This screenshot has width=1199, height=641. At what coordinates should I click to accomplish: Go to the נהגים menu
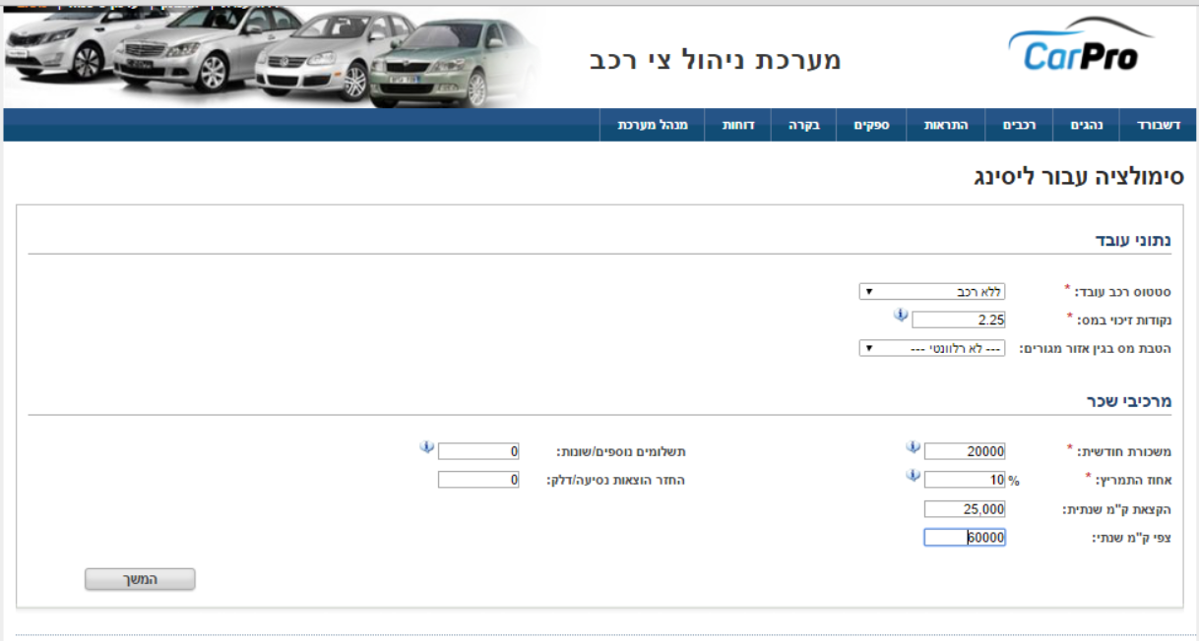pos(1086,126)
